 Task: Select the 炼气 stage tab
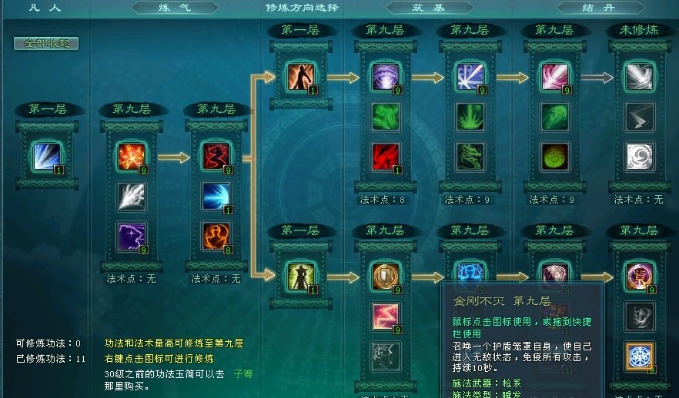(x=175, y=8)
